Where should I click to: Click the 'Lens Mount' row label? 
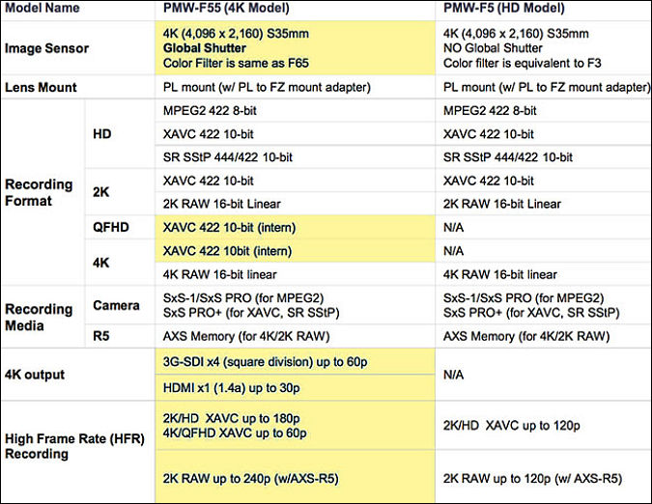point(41,87)
